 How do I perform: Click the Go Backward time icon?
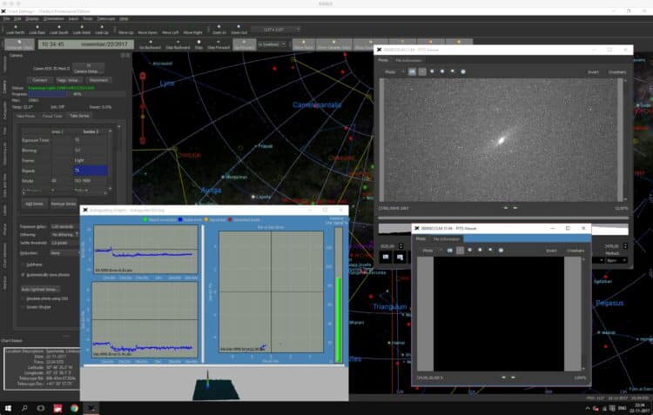[x=150, y=44]
